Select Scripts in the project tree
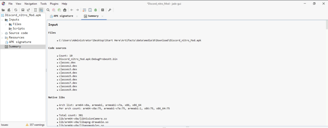Image resolution: width=328 pixels, height=128 pixels. [x=18, y=28]
